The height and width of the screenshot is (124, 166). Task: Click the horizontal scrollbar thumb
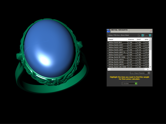click(127, 69)
